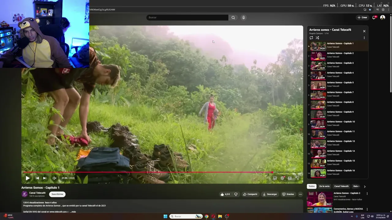Skip to next video in player
The image size is (392, 220).
tap(45, 178)
